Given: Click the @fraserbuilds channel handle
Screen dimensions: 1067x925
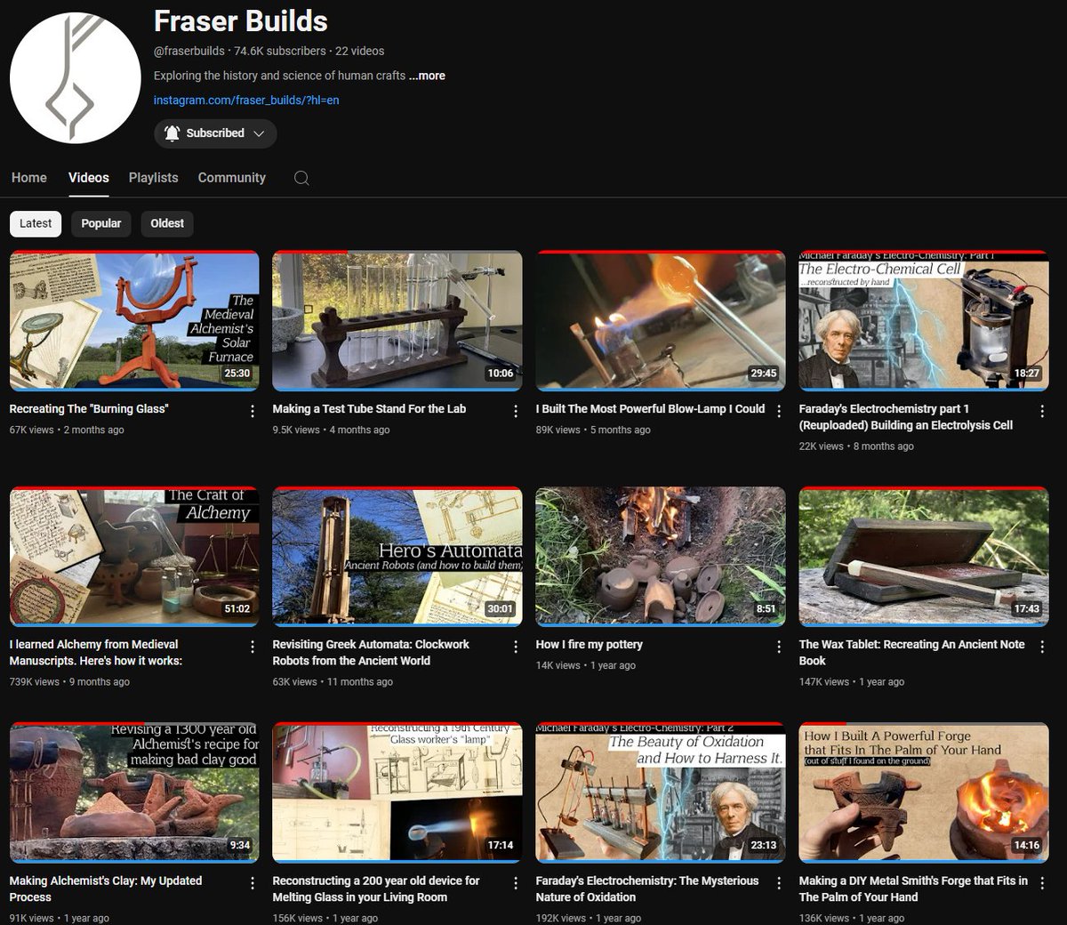Looking at the screenshot, I should (189, 51).
